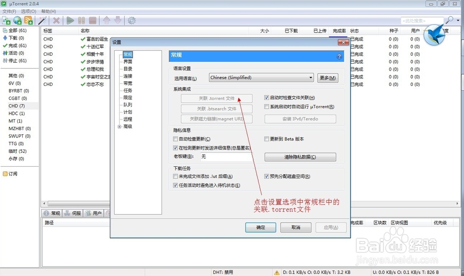The image size is (464, 276).
Task: Click the Remove torrent X icon
Action: point(56,20)
